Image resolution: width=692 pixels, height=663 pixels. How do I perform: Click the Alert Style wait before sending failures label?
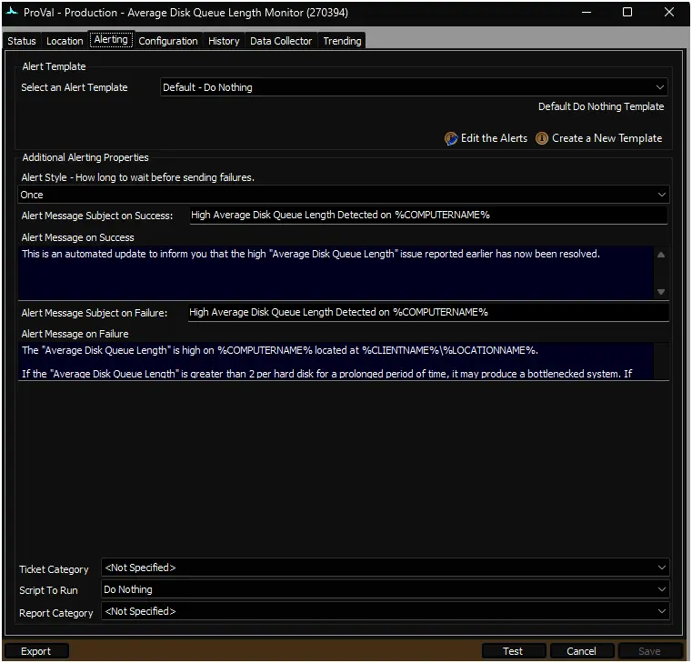(x=137, y=177)
